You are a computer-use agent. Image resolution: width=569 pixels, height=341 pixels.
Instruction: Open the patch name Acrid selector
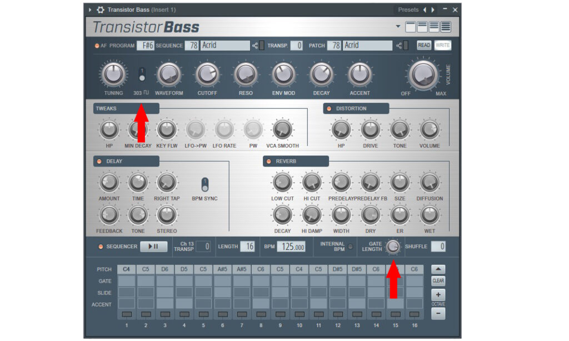click(x=367, y=46)
